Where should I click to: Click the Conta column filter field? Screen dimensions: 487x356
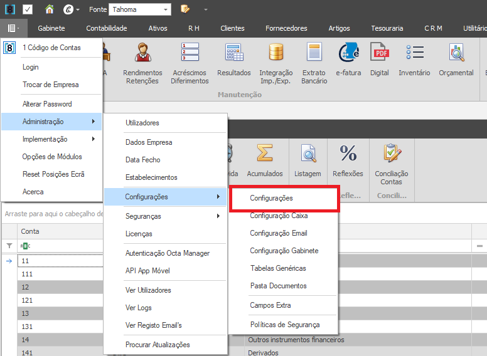click(x=60, y=246)
